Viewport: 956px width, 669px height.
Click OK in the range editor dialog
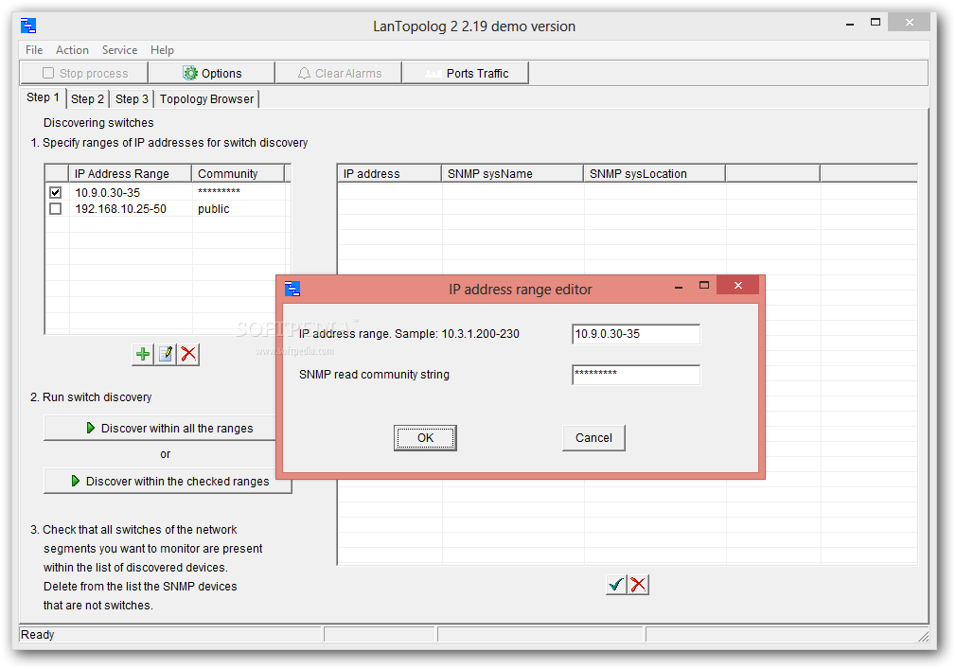click(x=425, y=438)
